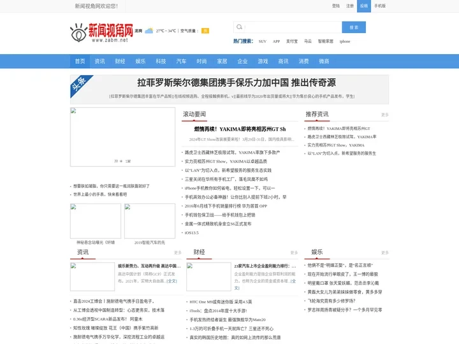Screen dimensions: 459x344
Task: Open the 汽车 navigation item
Action: 181,61
